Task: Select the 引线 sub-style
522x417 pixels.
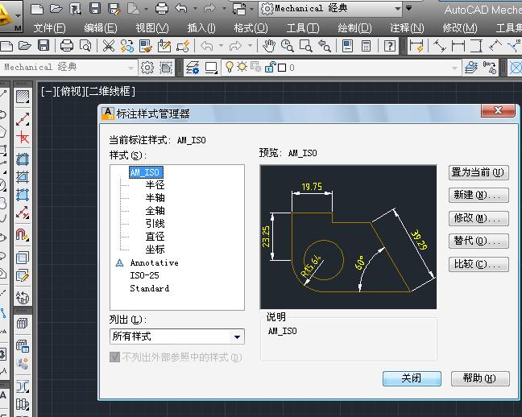Action: (155, 224)
